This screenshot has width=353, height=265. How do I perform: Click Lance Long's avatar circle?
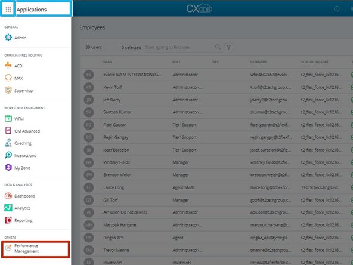89,187
